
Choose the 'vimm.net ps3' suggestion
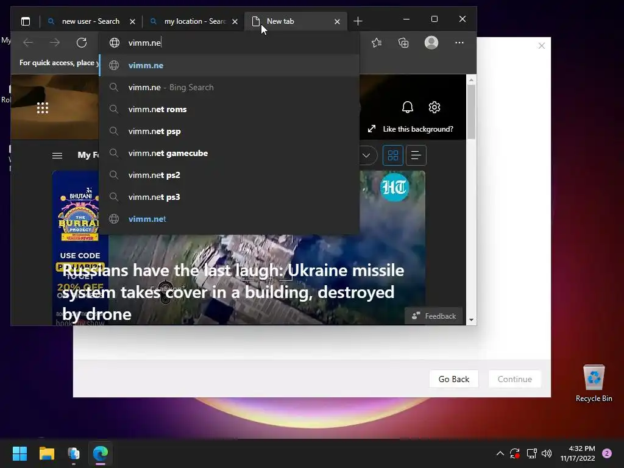(229, 197)
